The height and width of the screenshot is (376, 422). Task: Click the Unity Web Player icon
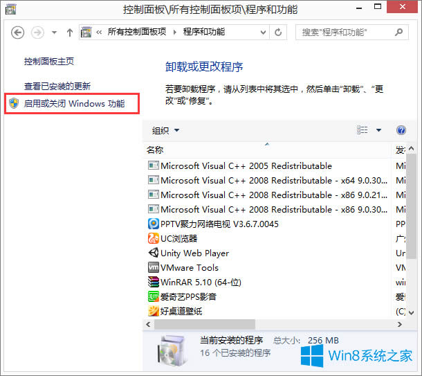click(153, 253)
